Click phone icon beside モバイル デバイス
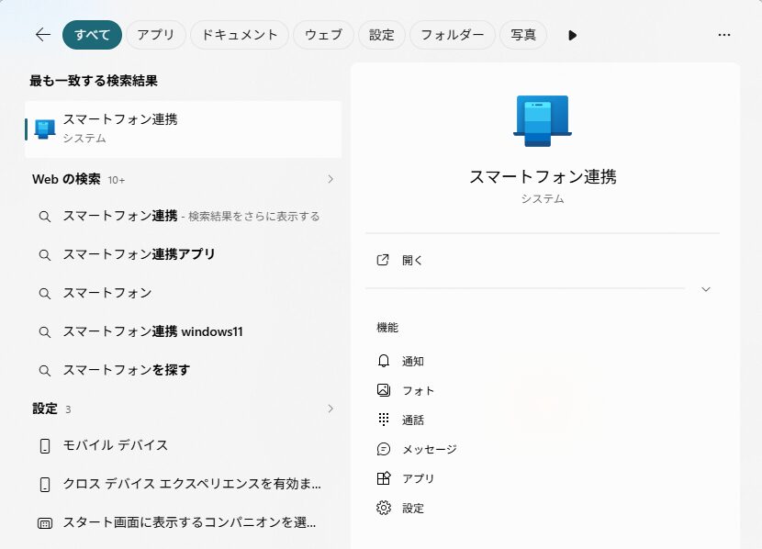This screenshot has height=549, width=762. point(45,446)
